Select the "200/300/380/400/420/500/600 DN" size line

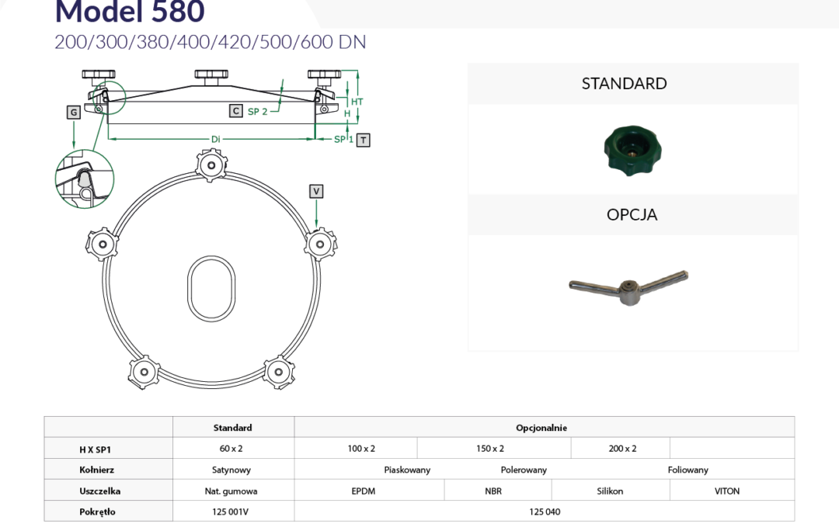pyautogui.click(x=211, y=42)
